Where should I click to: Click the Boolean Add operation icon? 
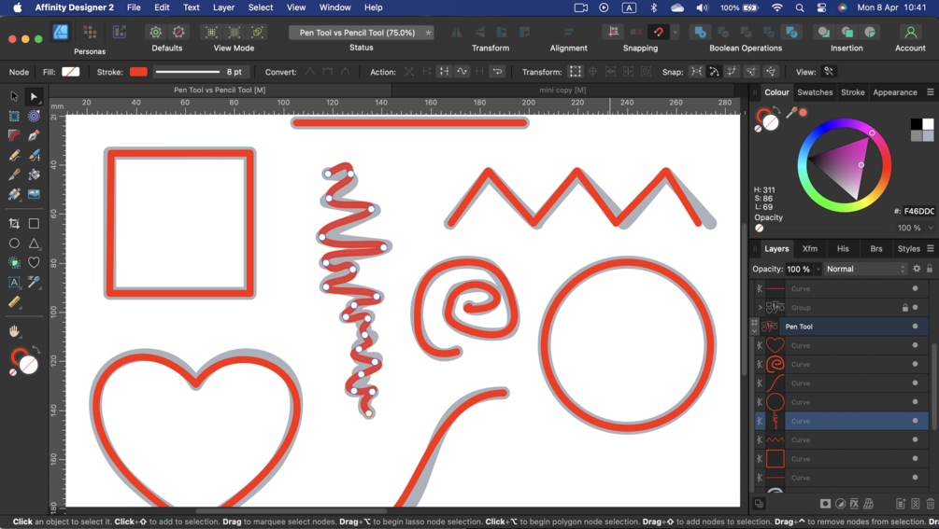coord(700,33)
